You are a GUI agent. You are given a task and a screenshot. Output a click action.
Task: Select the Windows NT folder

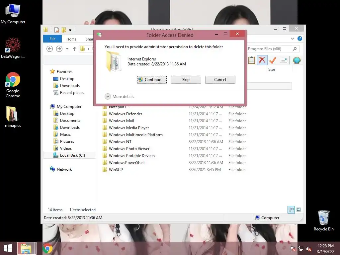tap(120, 141)
